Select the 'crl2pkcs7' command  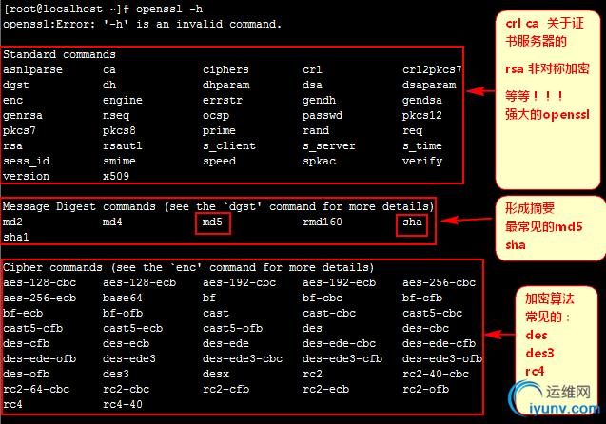(x=432, y=70)
